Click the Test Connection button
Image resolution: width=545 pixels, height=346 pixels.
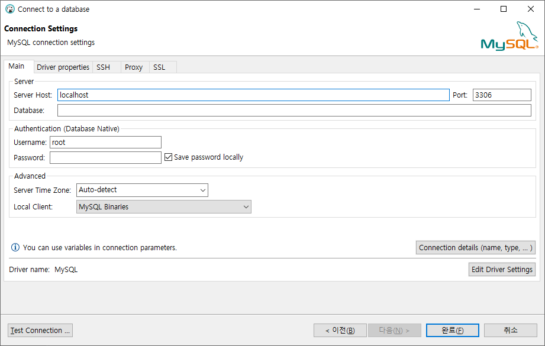[40, 331]
